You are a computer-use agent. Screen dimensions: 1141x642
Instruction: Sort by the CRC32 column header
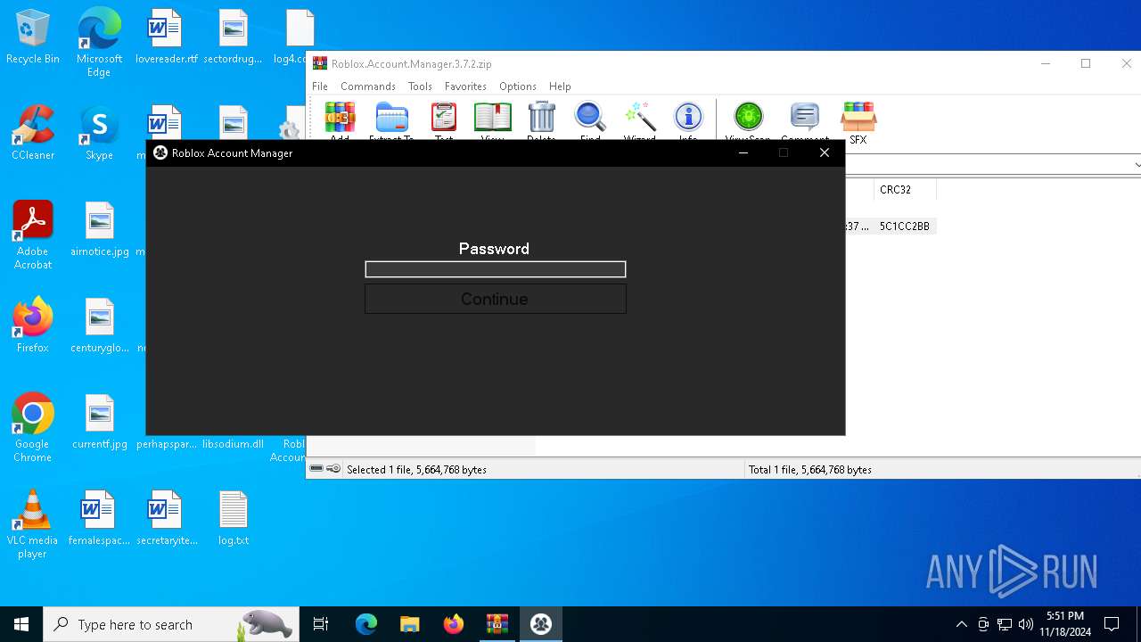[x=905, y=190]
